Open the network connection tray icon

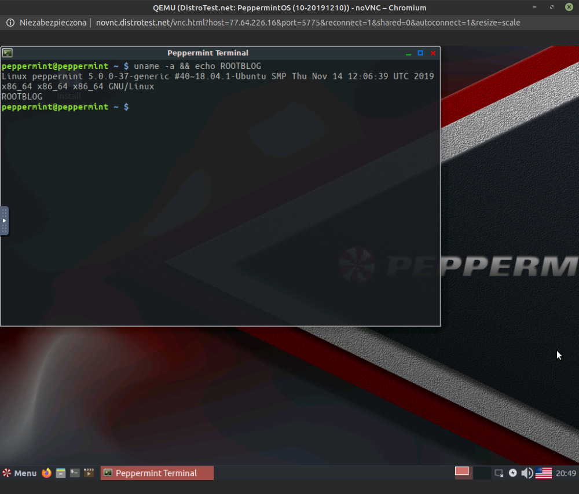(499, 473)
